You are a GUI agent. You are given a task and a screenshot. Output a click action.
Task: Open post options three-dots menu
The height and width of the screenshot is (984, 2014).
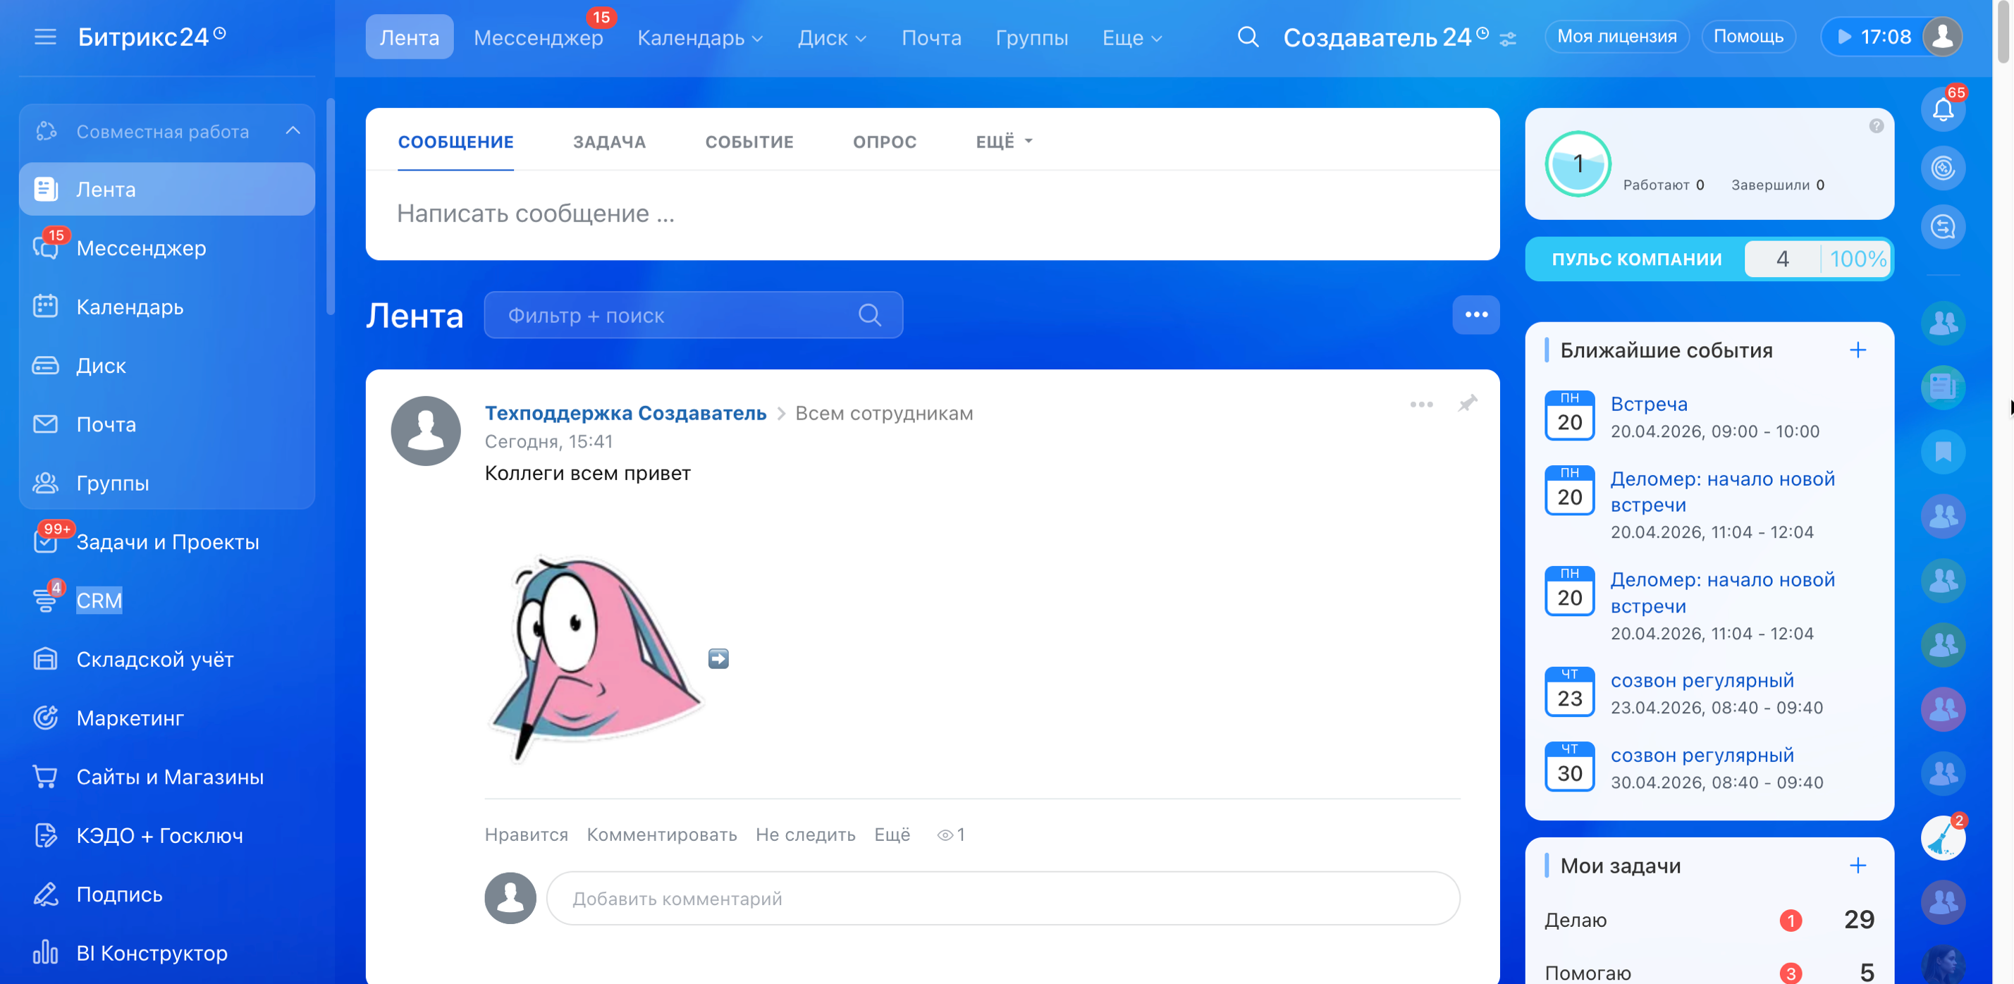(x=1420, y=404)
